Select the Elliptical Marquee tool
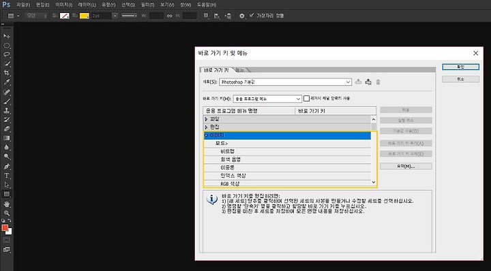The image size is (491, 271). click(x=7, y=46)
